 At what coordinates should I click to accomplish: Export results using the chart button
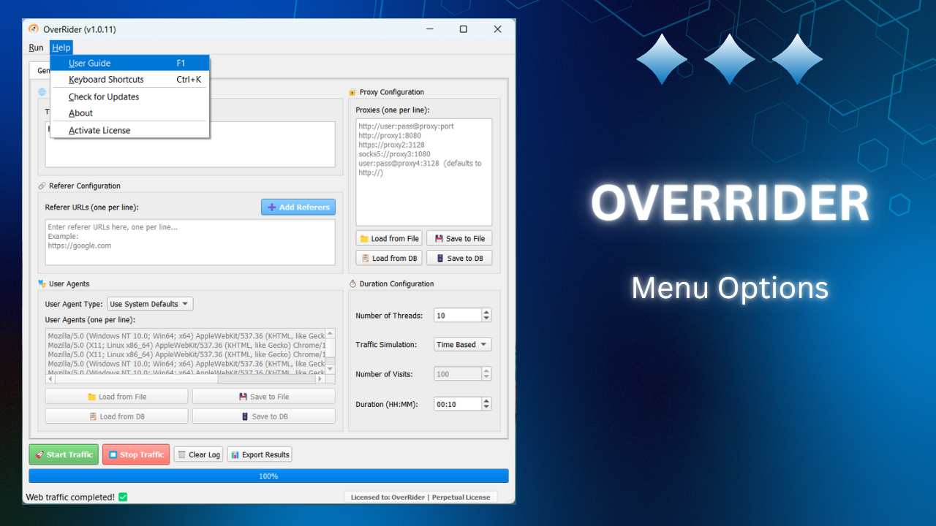tap(260, 454)
